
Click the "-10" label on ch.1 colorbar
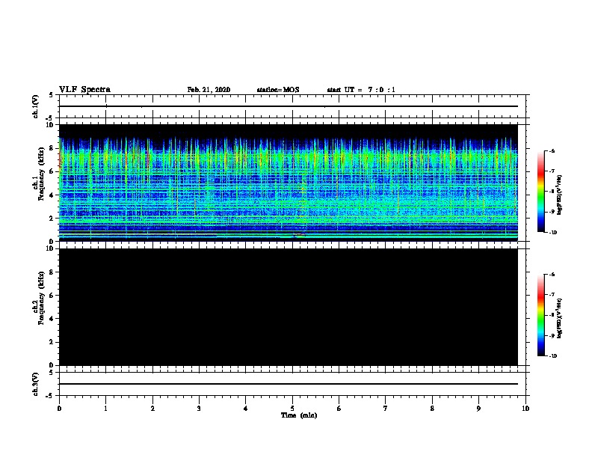point(552,233)
